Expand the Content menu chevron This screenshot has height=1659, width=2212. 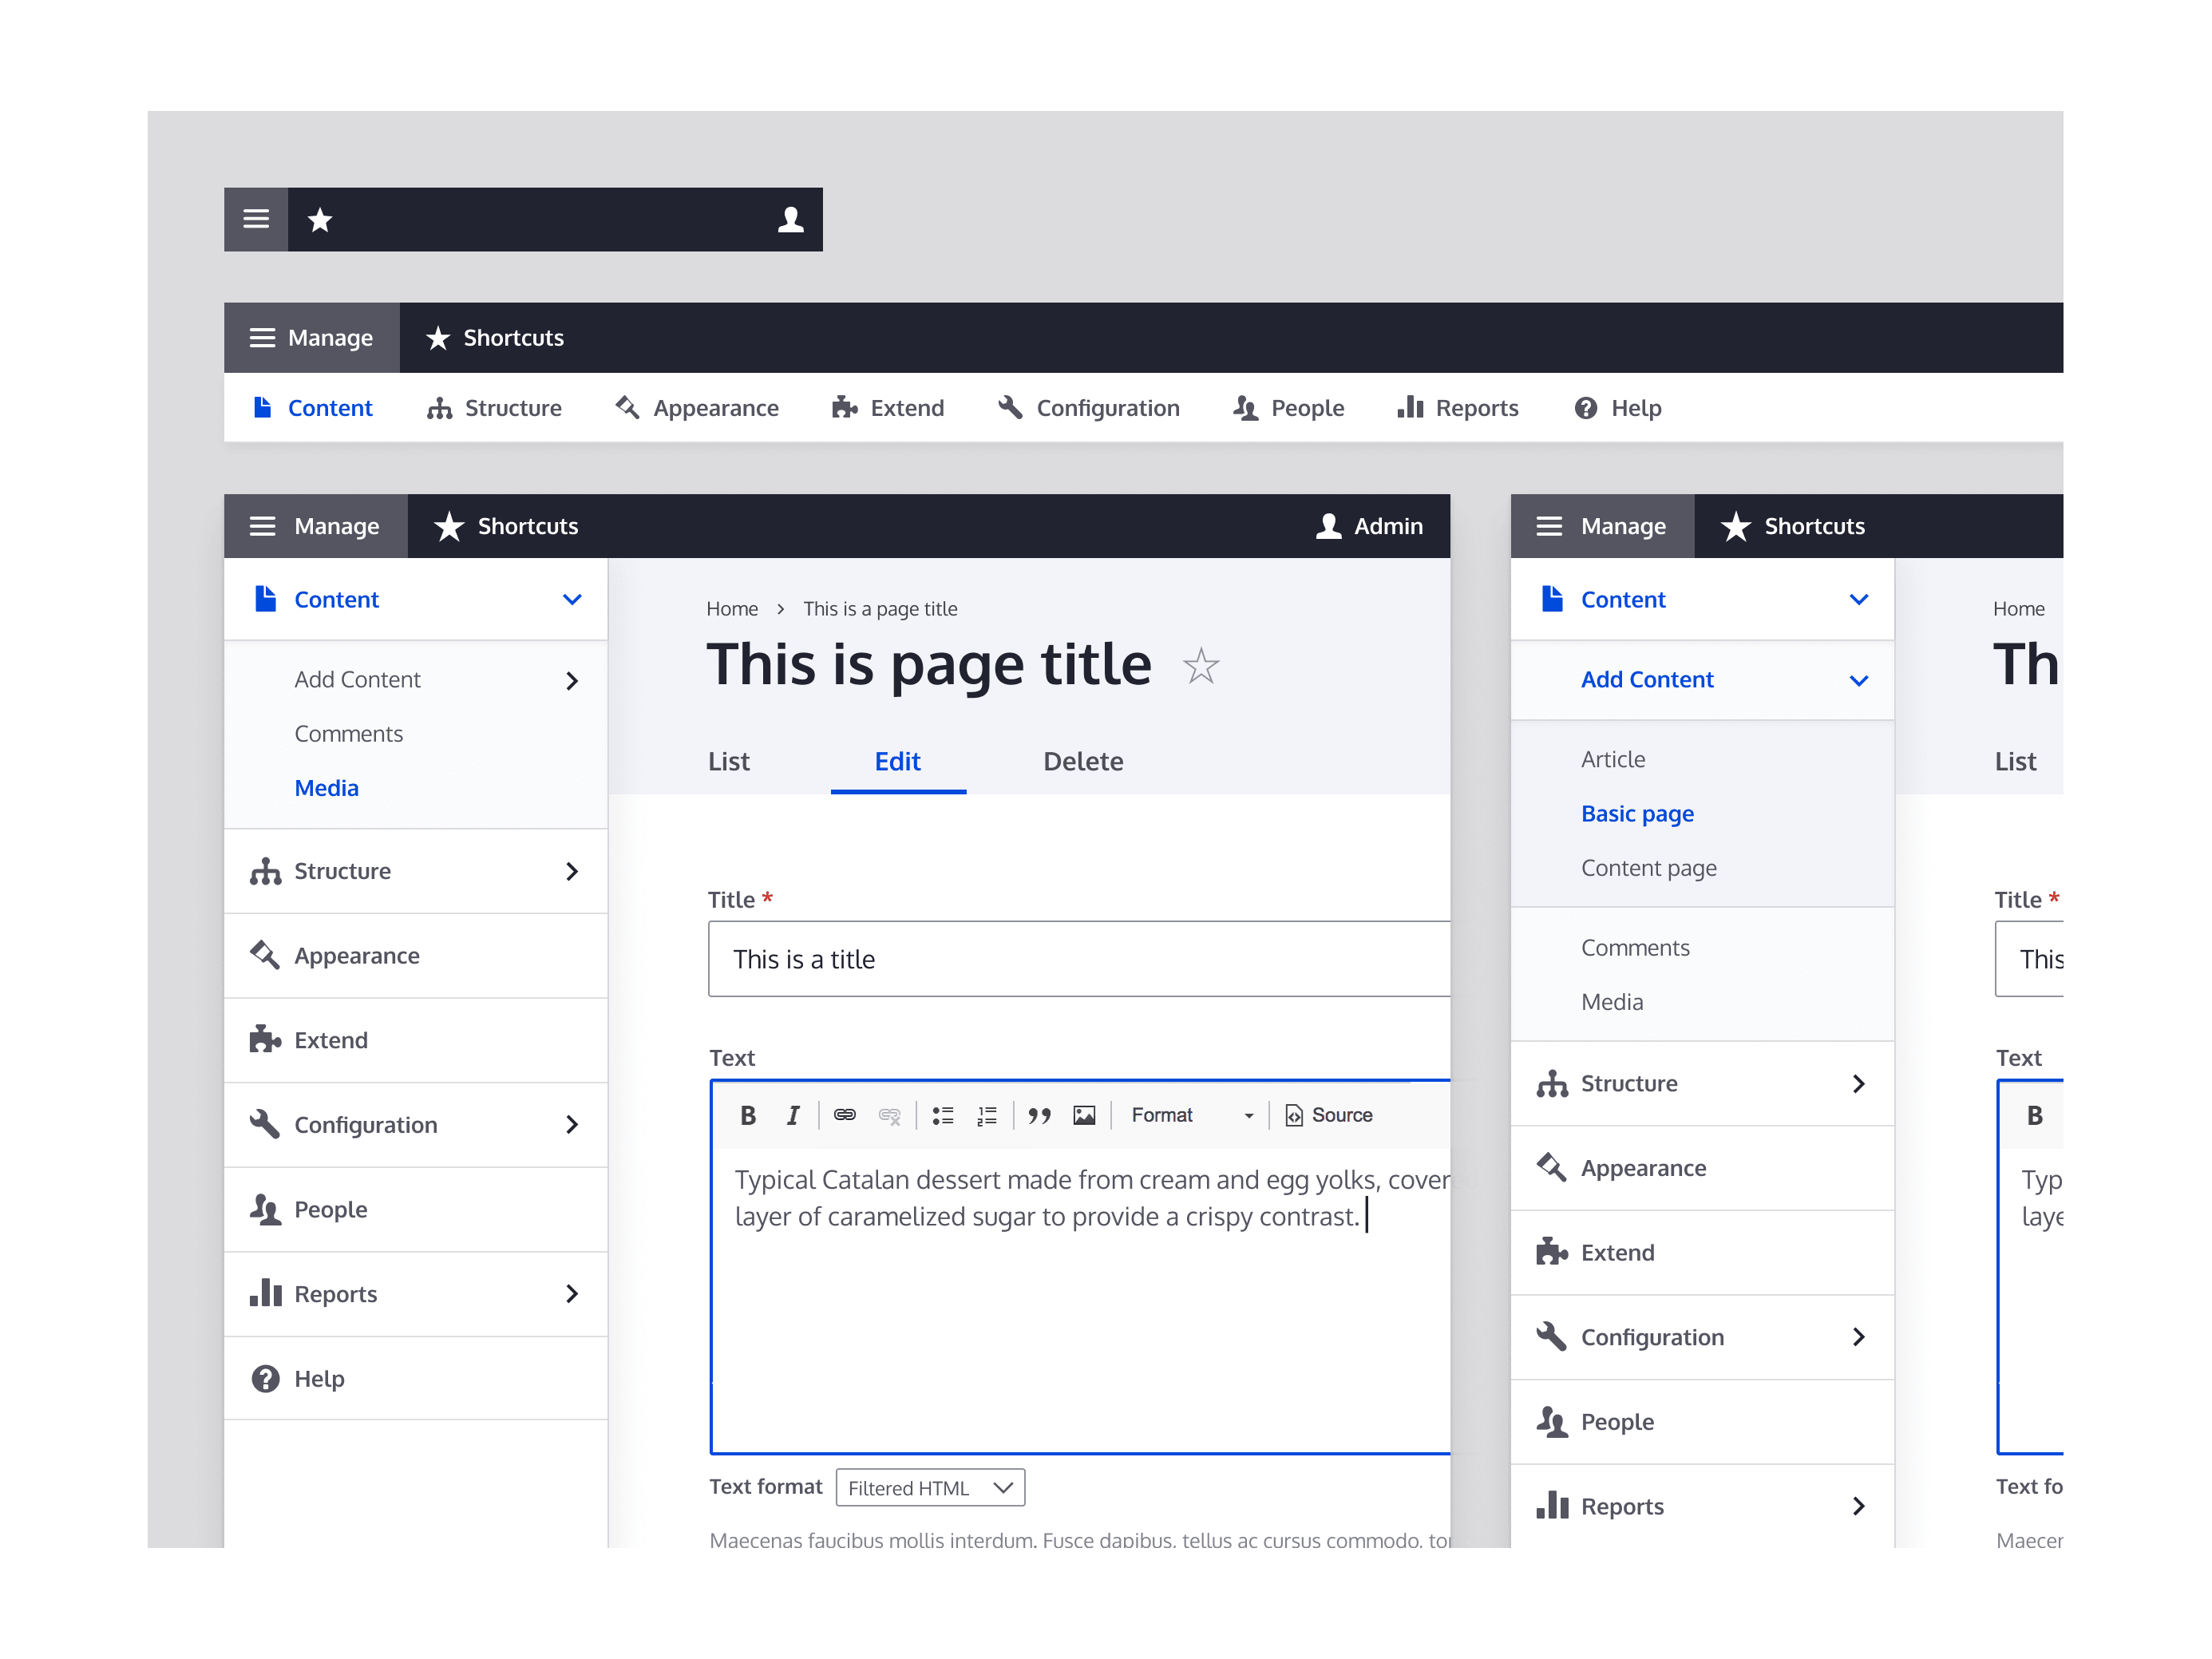pos(572,600)
